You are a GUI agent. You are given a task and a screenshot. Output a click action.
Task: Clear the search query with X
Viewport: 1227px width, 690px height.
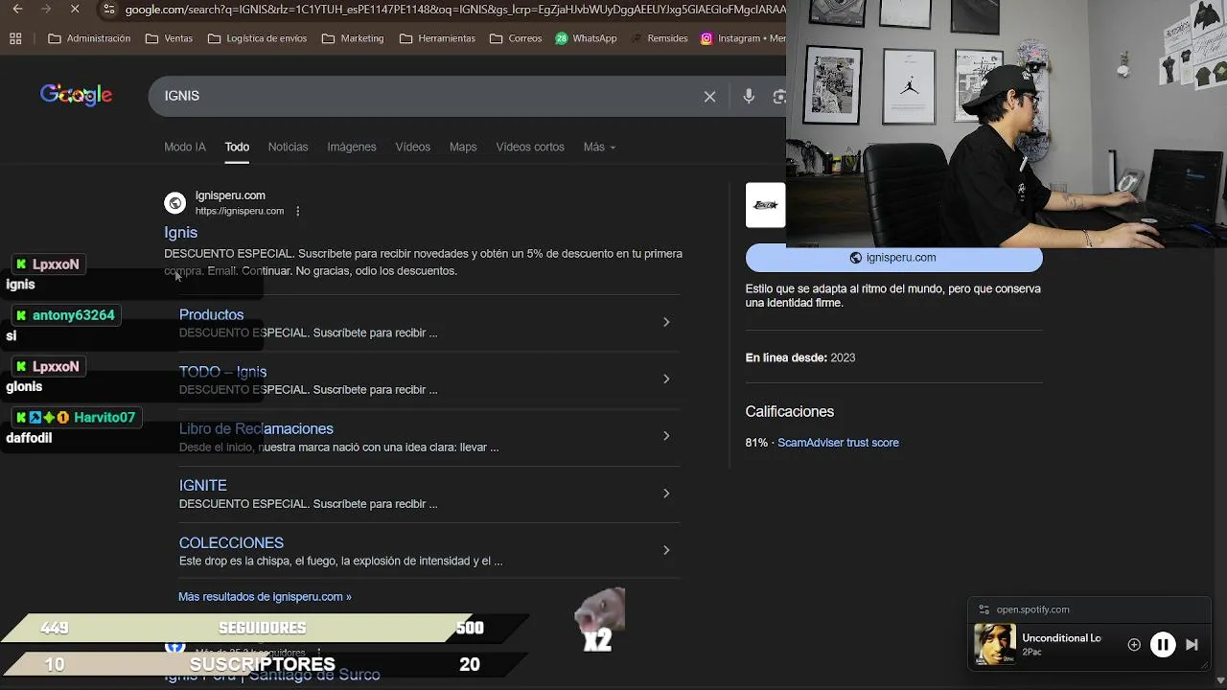click(x=709, y=97)
